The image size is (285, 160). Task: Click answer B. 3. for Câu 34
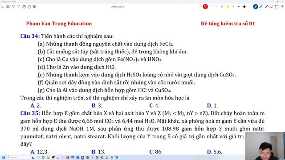97,105
